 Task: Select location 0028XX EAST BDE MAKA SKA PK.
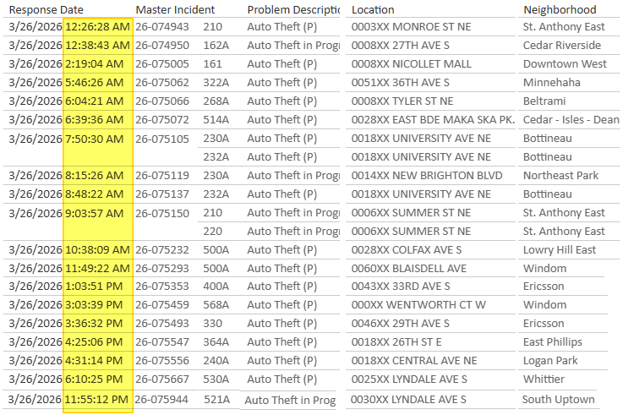coord(433,120)
